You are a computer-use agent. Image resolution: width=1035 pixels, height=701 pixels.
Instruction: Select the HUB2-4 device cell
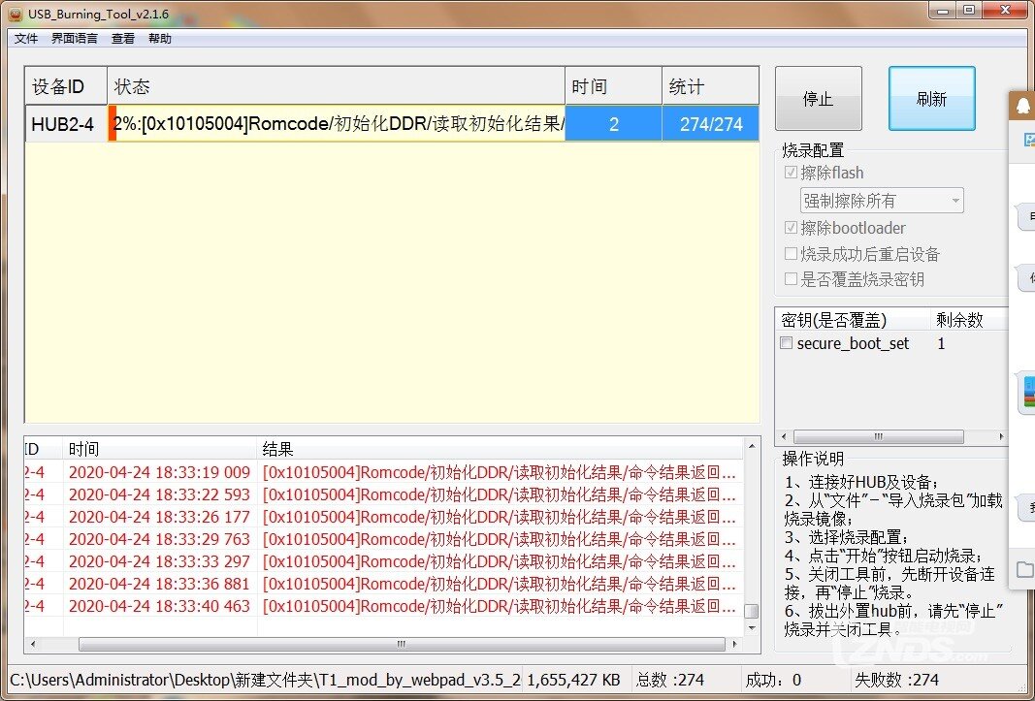pyautogui.click(x=66, y=123)
